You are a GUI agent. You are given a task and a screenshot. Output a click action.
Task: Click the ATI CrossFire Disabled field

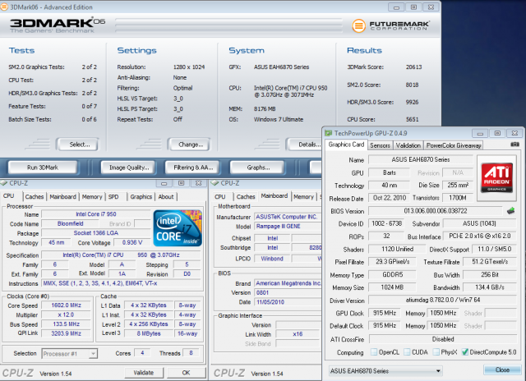[x=442, y=339]
